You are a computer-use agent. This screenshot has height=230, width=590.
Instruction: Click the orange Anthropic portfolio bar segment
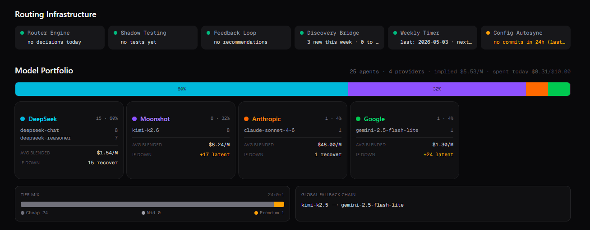pos(537,89)
